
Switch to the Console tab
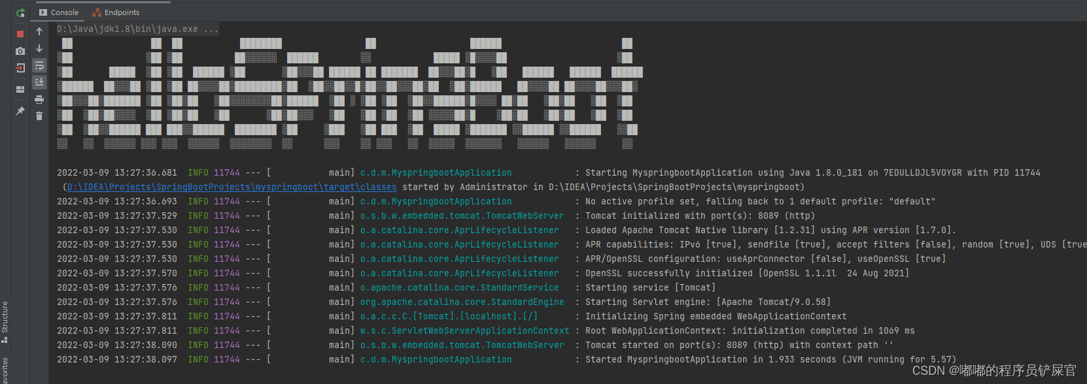click(x=59, y=12)
